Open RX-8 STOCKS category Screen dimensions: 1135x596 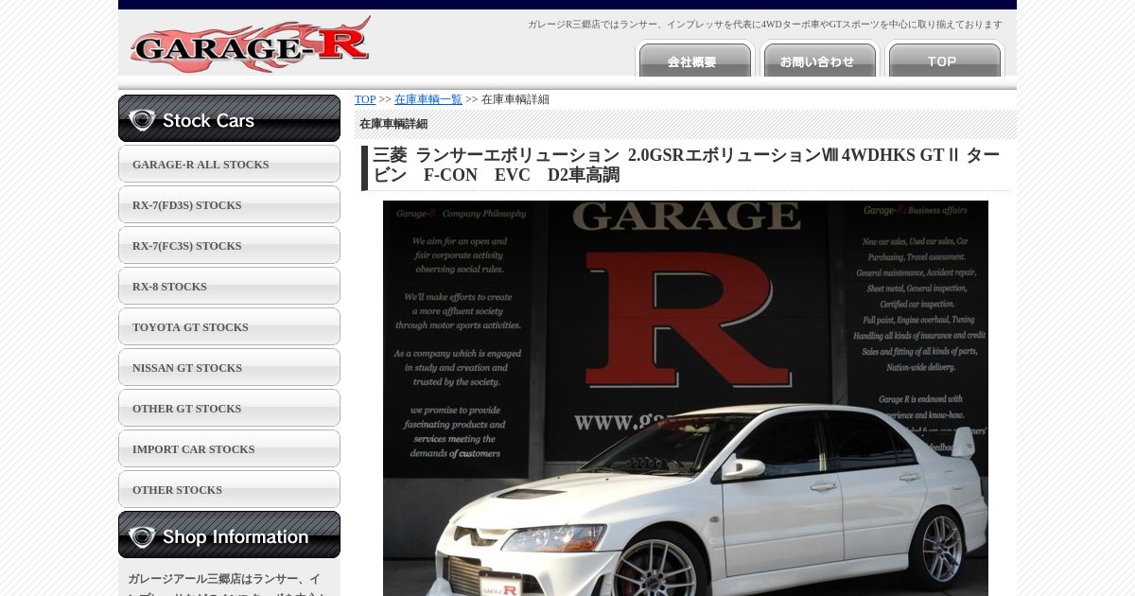229,286
